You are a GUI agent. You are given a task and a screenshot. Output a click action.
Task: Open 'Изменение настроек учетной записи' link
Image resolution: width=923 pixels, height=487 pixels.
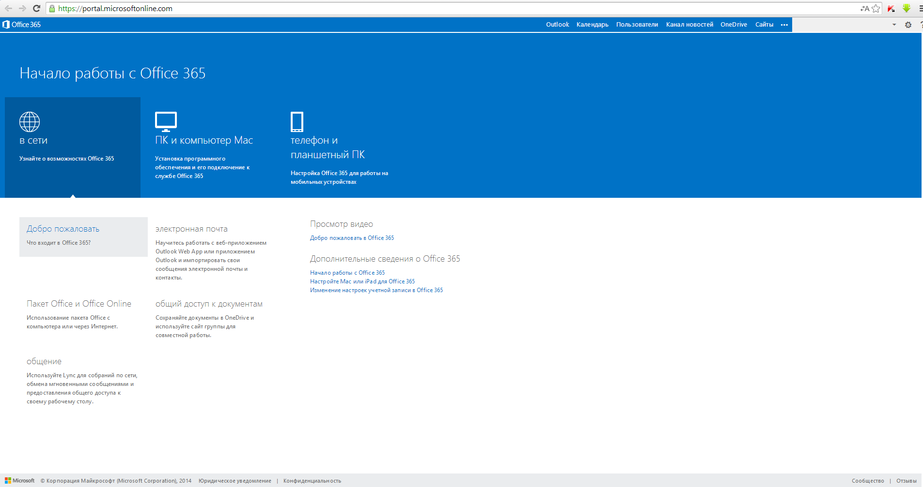click(376, 290)
